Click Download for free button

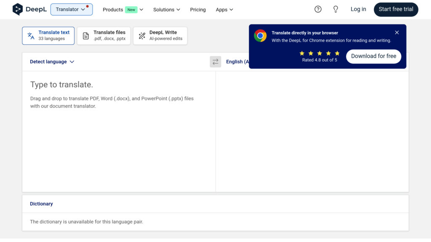pos(373,56)
